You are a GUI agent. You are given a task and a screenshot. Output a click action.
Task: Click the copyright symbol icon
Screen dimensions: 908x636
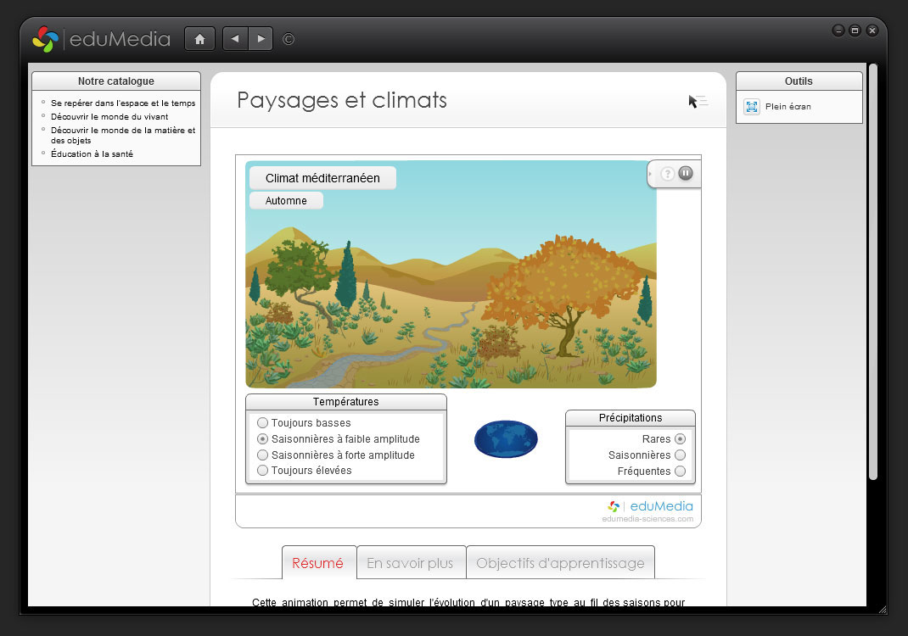coord(289,39)
